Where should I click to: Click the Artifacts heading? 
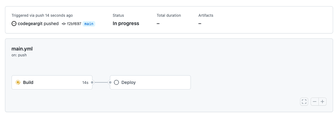coord(206,15)
